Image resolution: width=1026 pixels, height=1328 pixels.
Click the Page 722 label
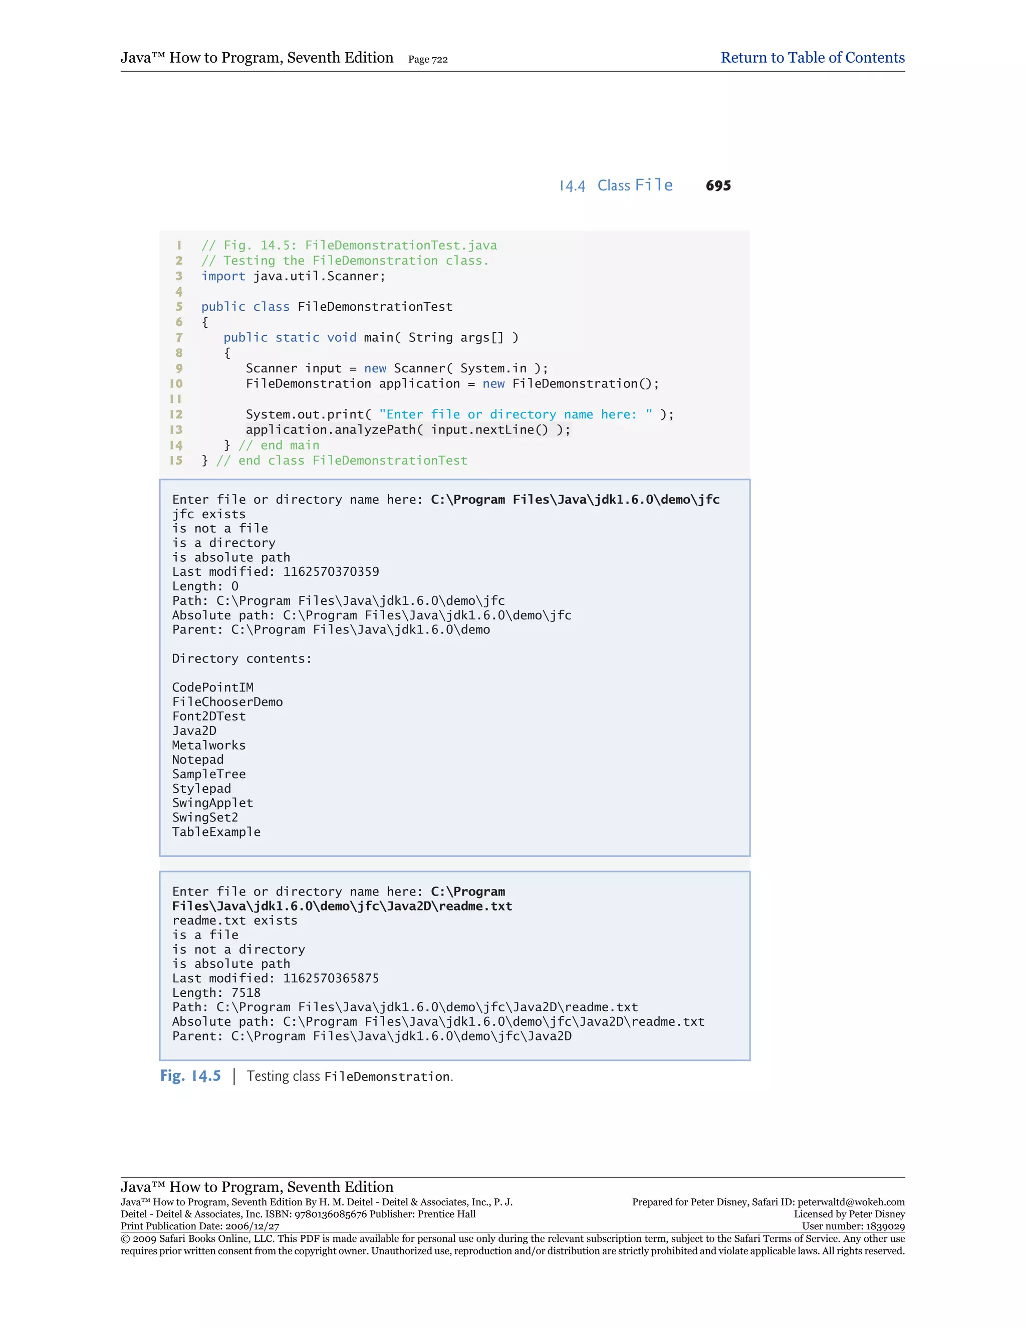(x=427, y=60)
